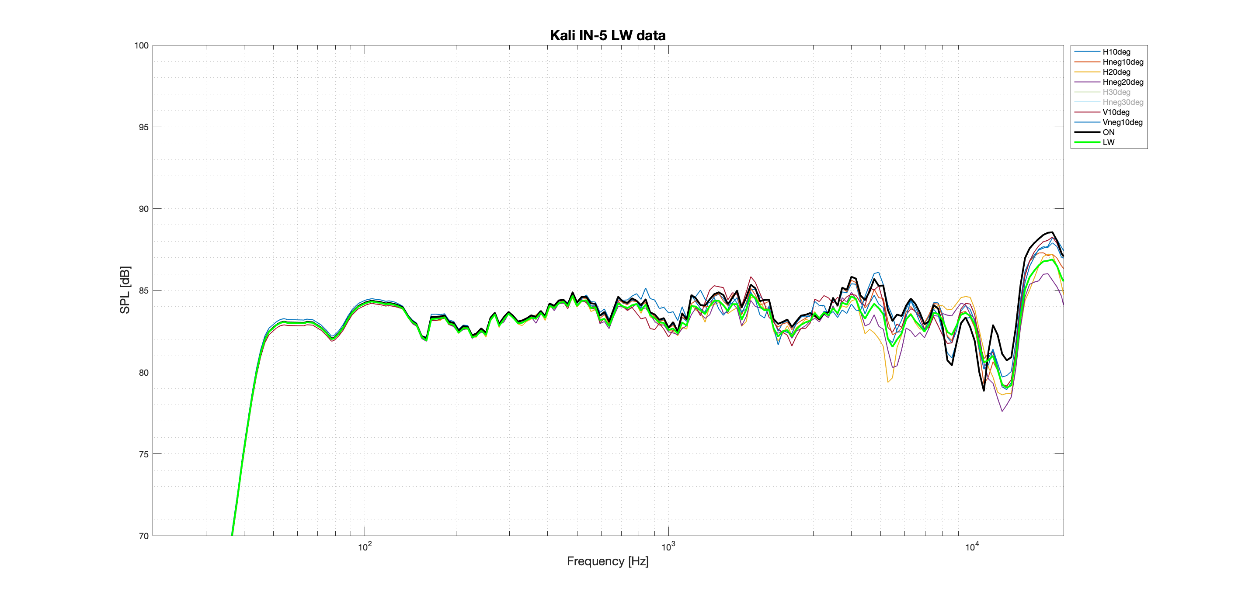Image resolution: width=1259 pixels, height=602 pixels.
Task: Click the 10^4 x-axis tick label
Action: tap(972, 547)
